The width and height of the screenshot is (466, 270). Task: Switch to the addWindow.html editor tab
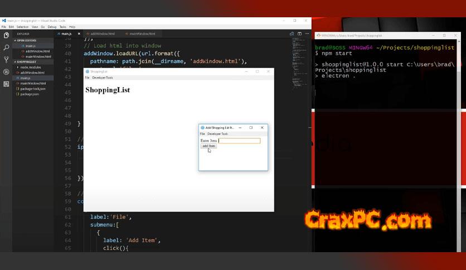tap(102, 33)
